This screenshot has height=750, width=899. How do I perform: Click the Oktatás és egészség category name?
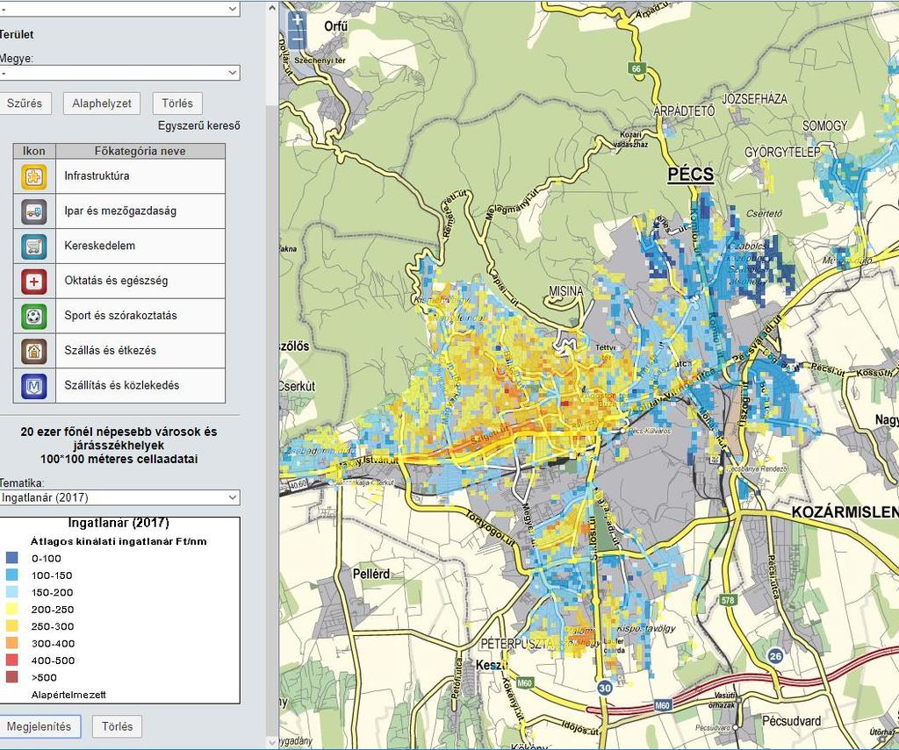coord(116,281)
